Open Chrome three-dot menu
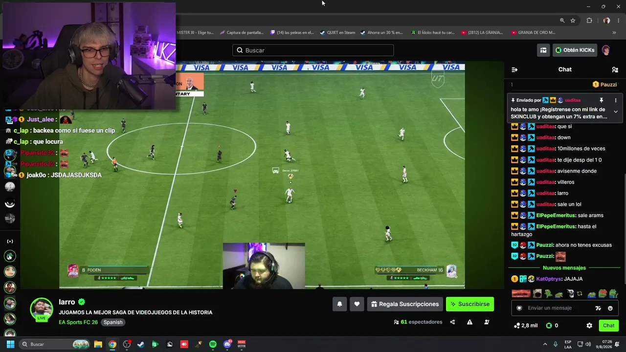626x352 pixels. coord(618,21)
